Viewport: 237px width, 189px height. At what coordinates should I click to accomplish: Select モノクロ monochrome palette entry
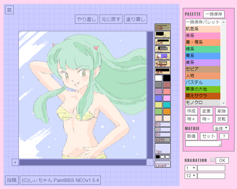pos(203,102)
